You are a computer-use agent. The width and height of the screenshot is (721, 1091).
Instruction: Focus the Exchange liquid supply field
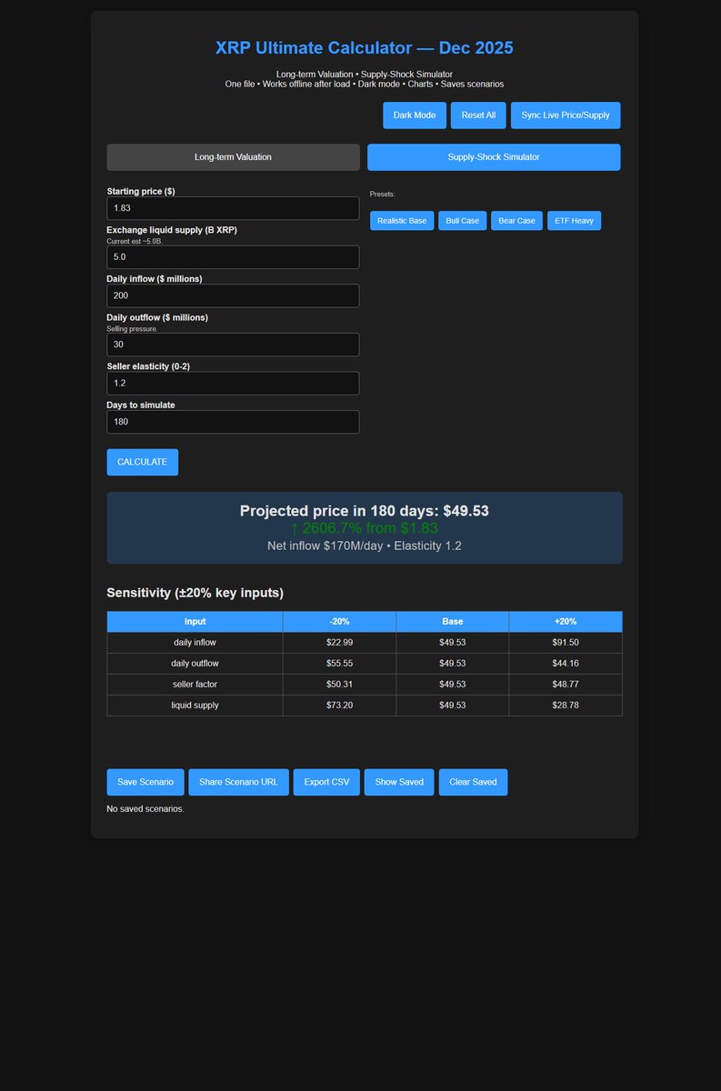pyautogui.click(x=233, y=257)
